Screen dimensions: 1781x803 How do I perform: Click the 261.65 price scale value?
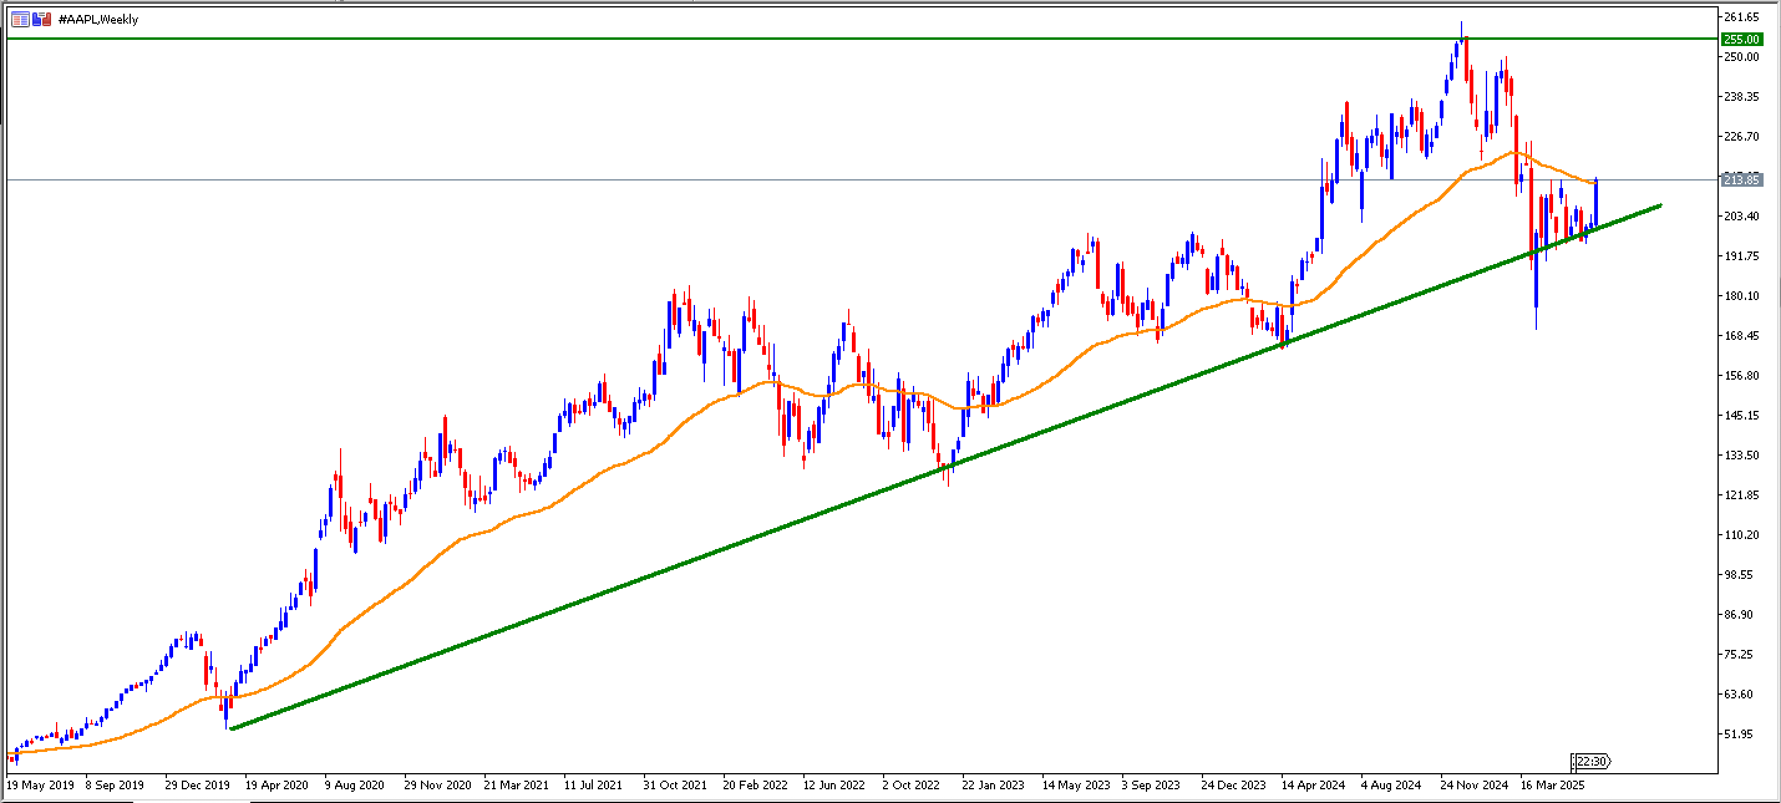[x=1741, y=17]
